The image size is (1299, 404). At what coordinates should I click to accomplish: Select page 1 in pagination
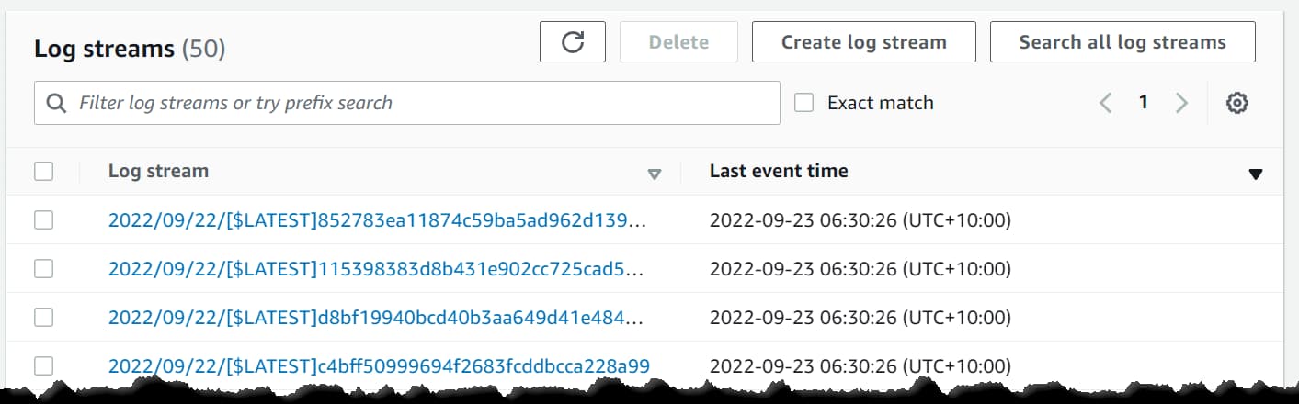click(x=1144, y=103)
